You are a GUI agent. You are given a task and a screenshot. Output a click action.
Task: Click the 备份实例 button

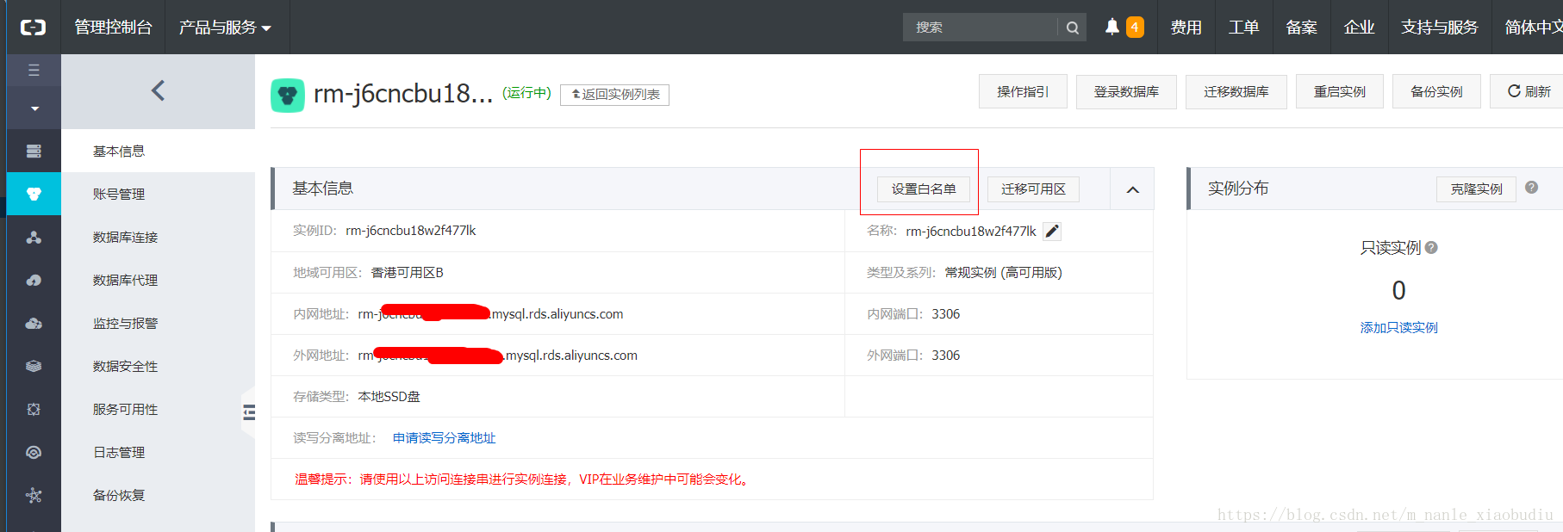1436,91
